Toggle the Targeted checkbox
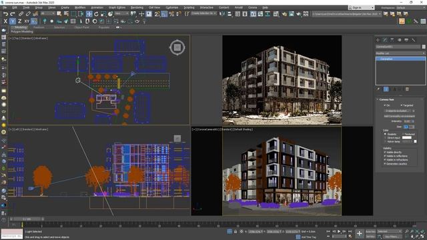427x240 pixels. [401, 105]
